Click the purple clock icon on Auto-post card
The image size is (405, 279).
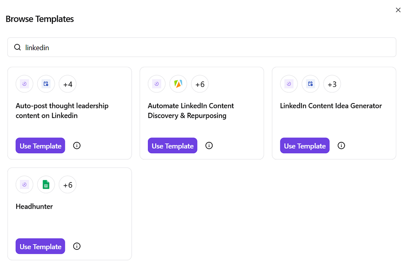pyautogui.click(x=24, y=84)
